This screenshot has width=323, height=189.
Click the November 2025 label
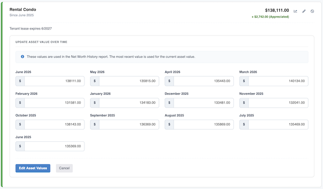click(252, 94)
